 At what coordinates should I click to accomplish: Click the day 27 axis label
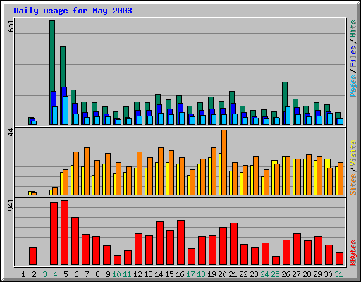pyautogui.click(x=296, y=274)
